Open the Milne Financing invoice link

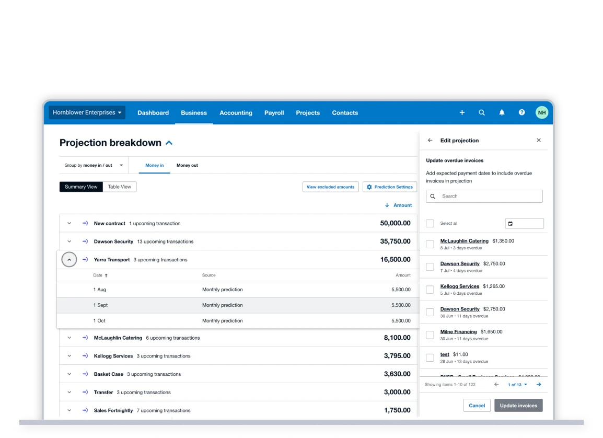[x=458, y=332]
